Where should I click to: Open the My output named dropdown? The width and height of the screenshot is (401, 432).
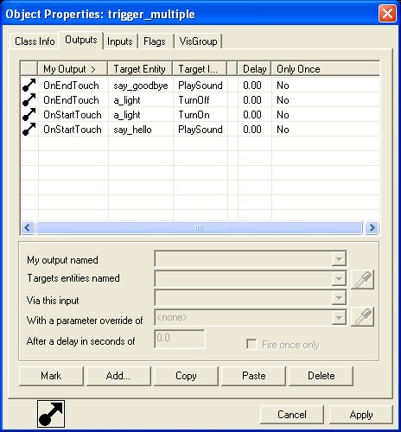[x=339, y=258]
